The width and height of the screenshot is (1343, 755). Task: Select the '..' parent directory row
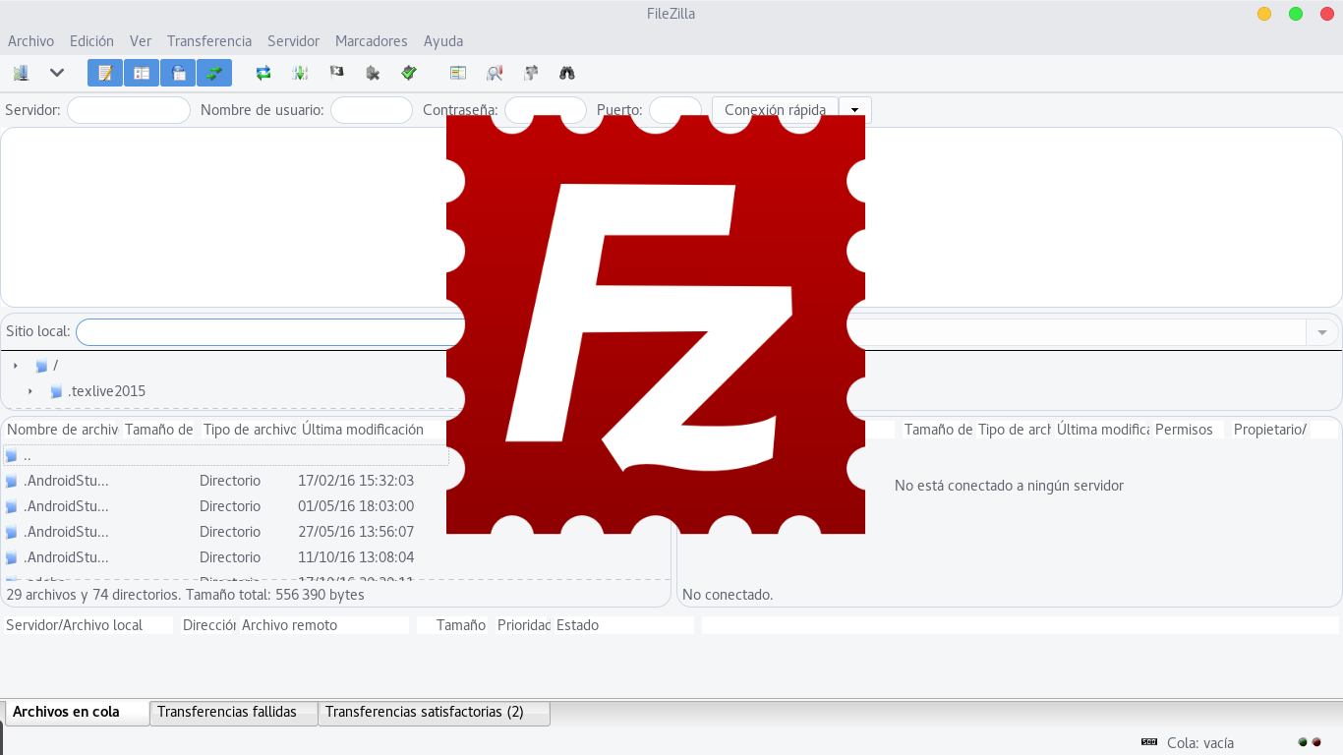pyautogui.click(x=225, y=456)
